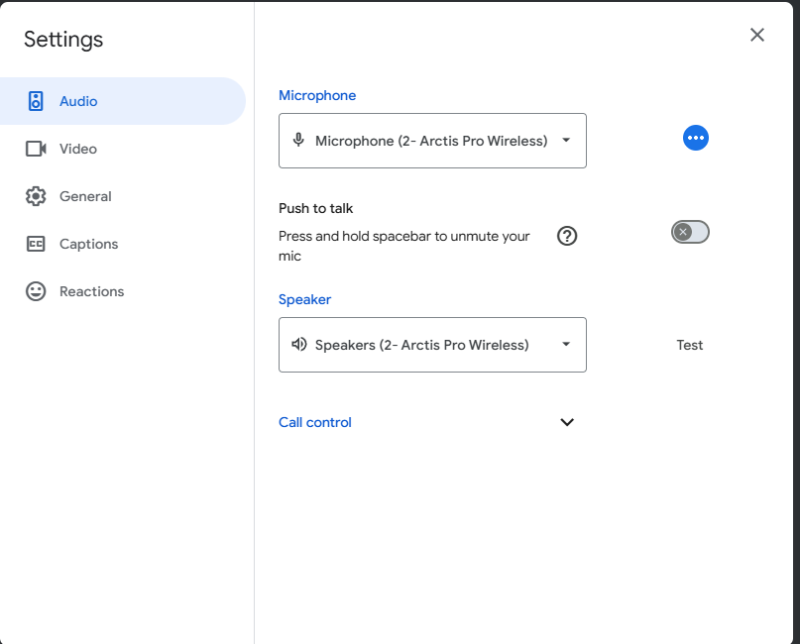Click the General gear icon in sidebar
The width and height of the screenshot is (800, 644).
pos(36,196)
